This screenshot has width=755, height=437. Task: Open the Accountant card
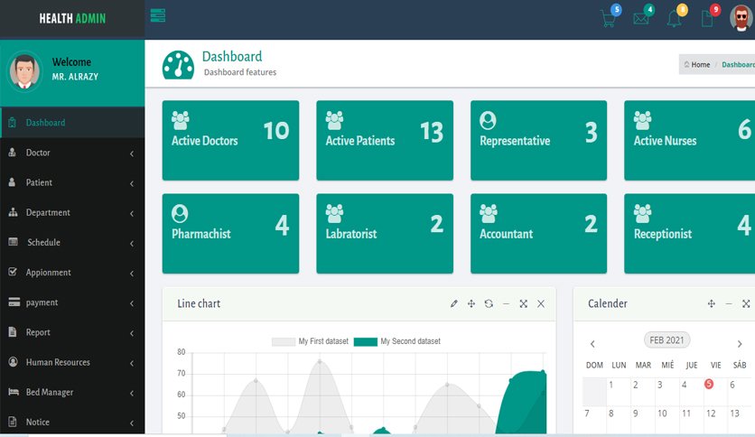coord(538,234)
